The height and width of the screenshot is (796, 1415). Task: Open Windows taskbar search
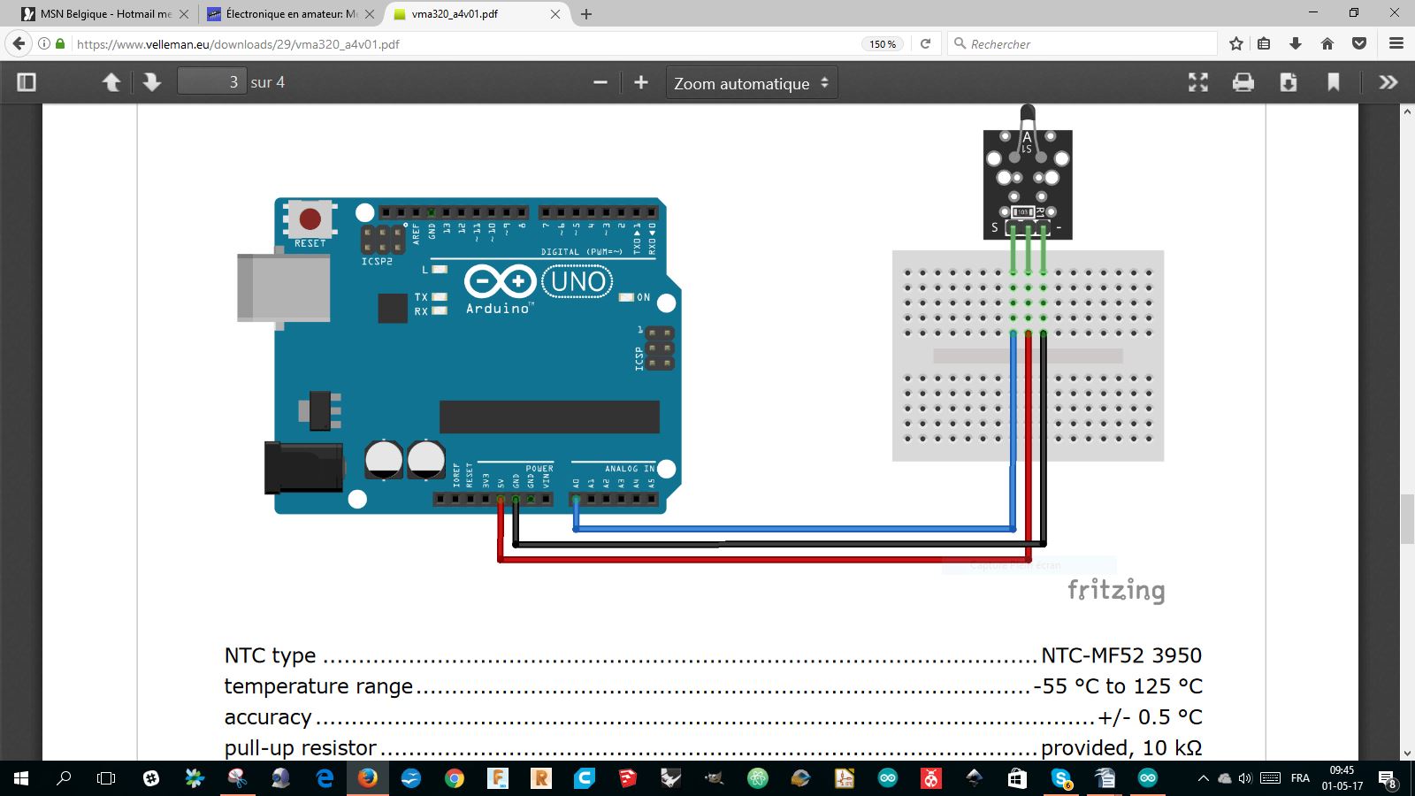pos(64,778)
